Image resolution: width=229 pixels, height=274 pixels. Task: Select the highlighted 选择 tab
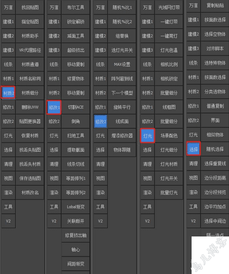(x=193, y=149)
